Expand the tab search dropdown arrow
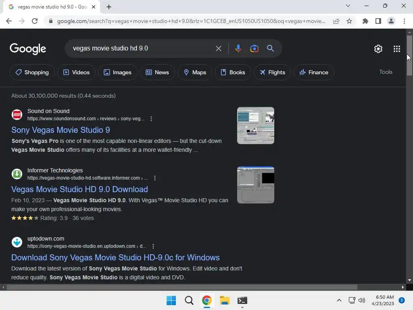 point(348,6)
